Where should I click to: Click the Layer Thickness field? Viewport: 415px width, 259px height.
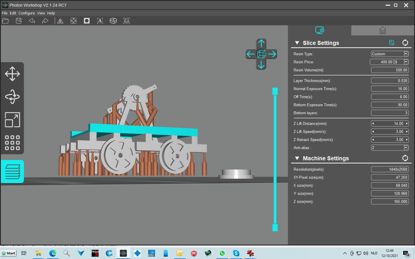pos(390,81)
